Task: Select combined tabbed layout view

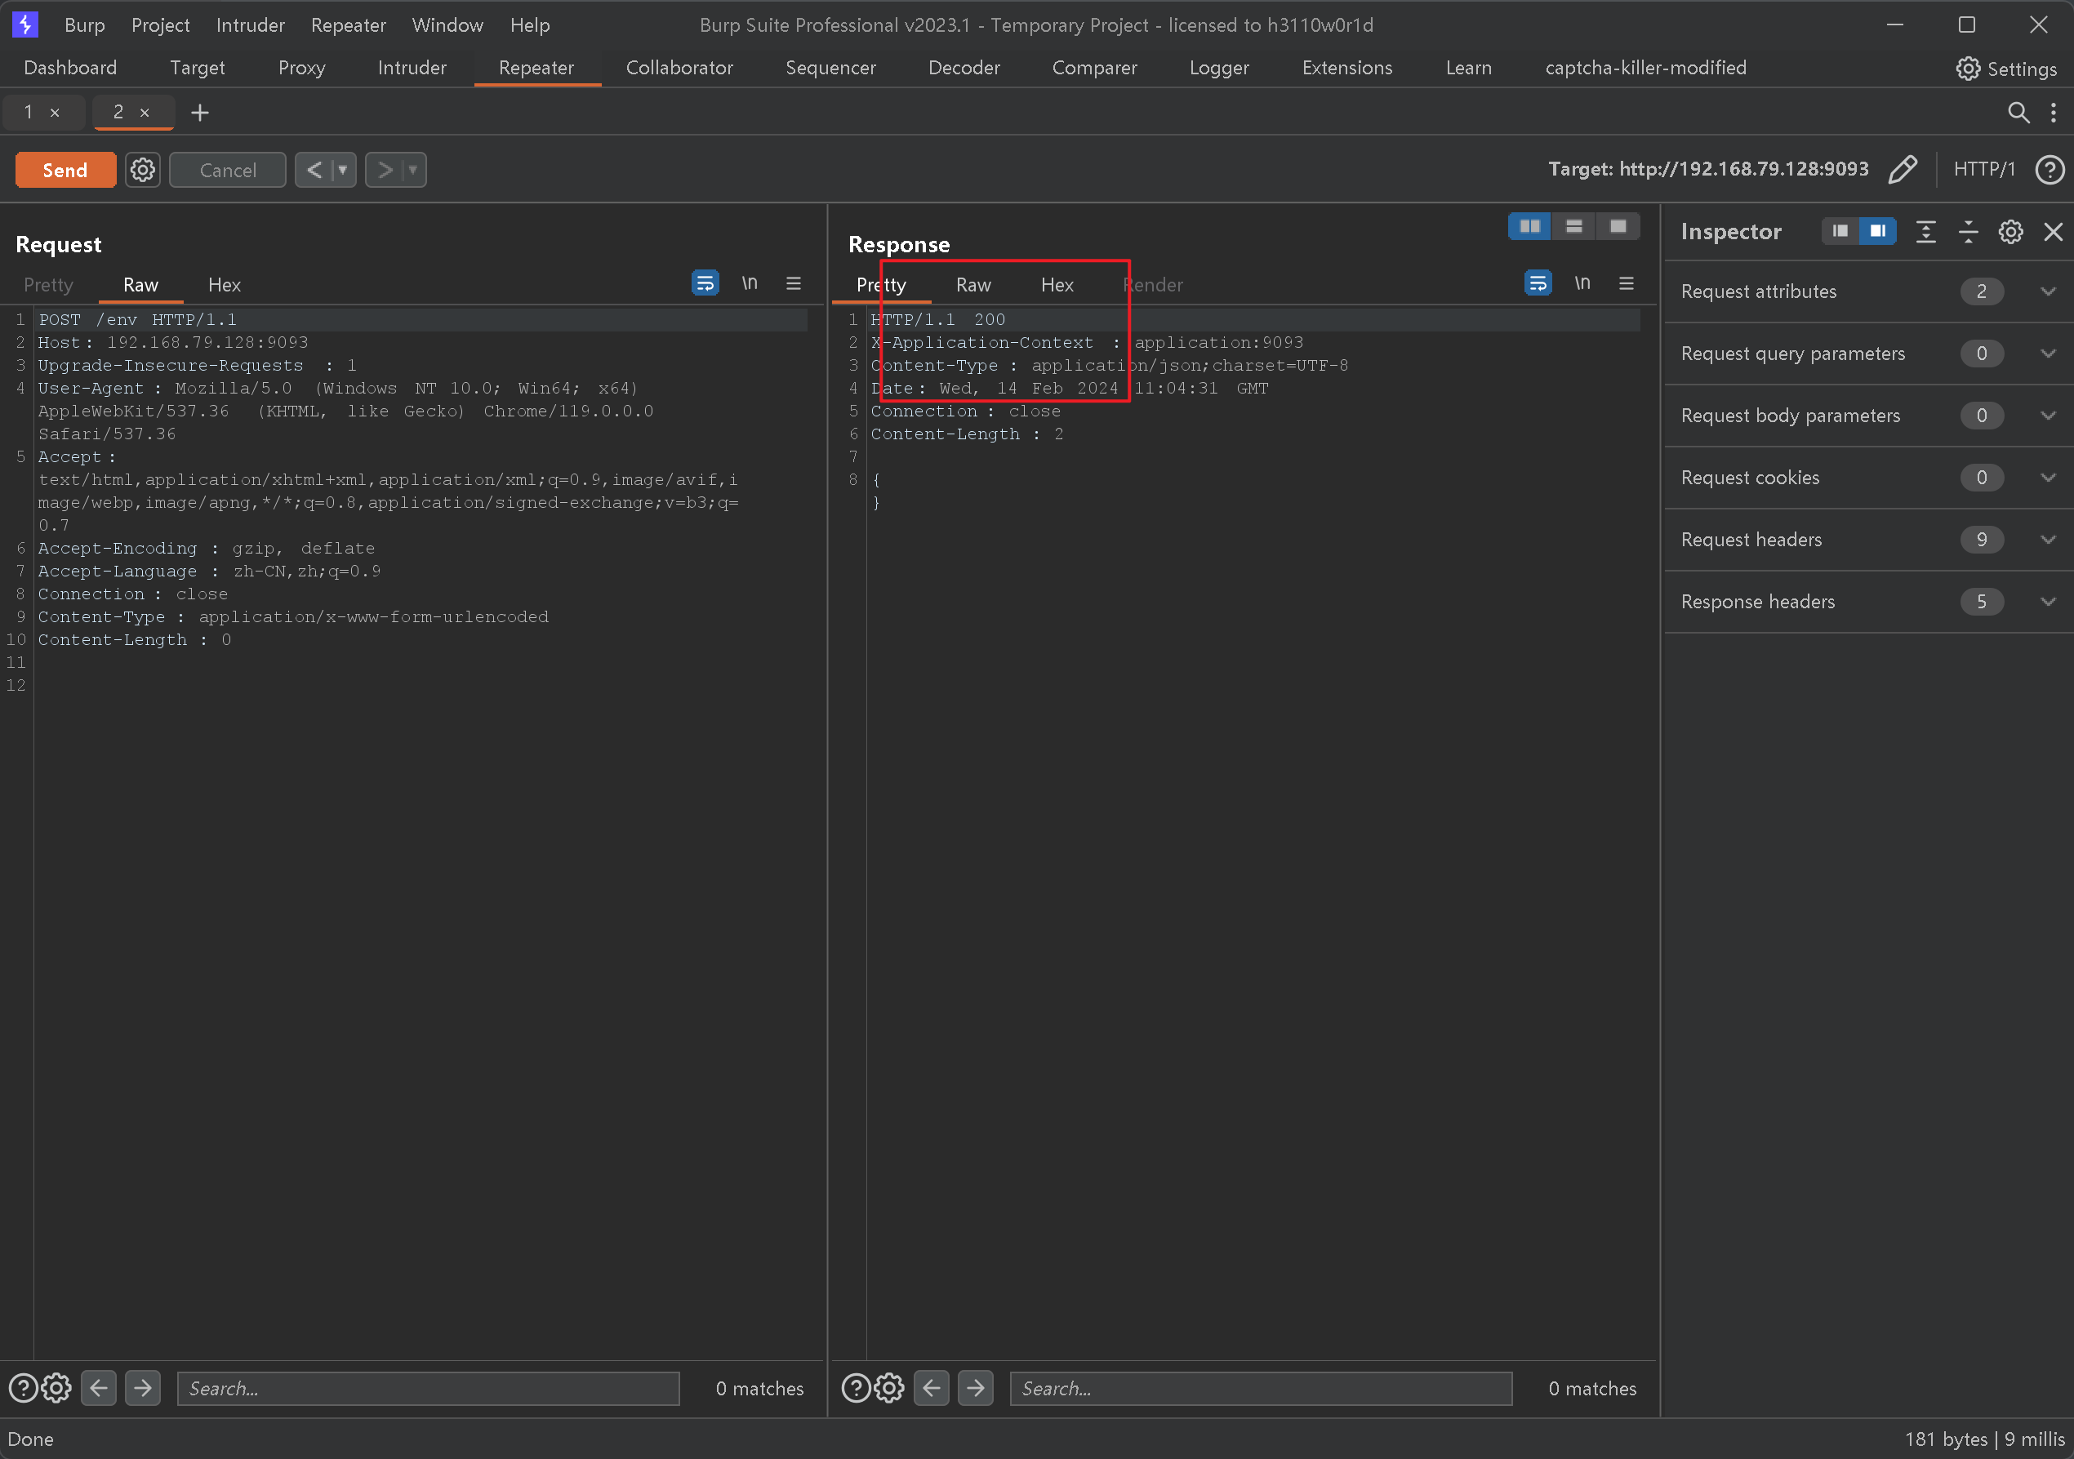Action: pos(1618,227)
